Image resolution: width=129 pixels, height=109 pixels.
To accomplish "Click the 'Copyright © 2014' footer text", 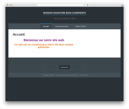I will [48, 75].
